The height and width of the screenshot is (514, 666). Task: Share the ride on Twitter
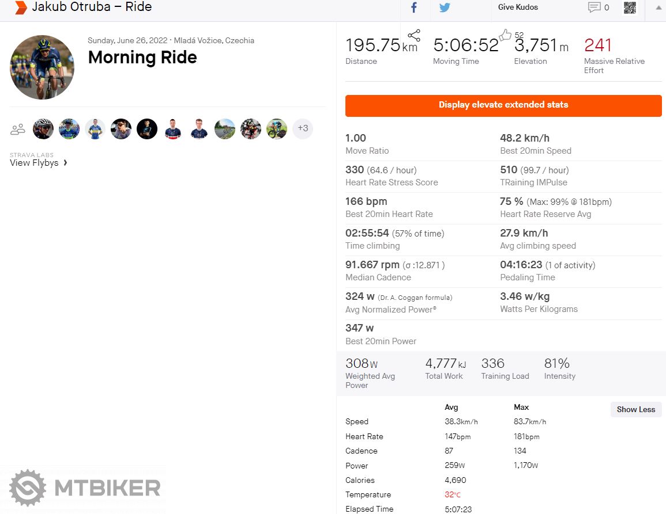[x=445, y=7]
